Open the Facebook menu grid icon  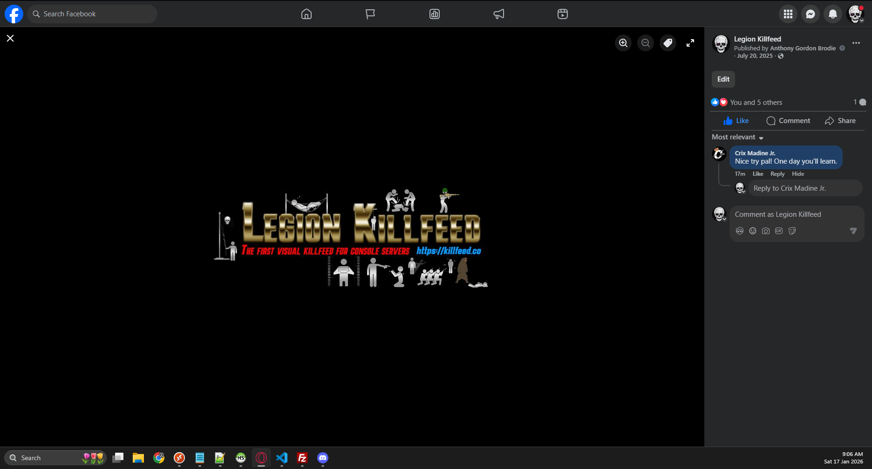tap(788, 14)
